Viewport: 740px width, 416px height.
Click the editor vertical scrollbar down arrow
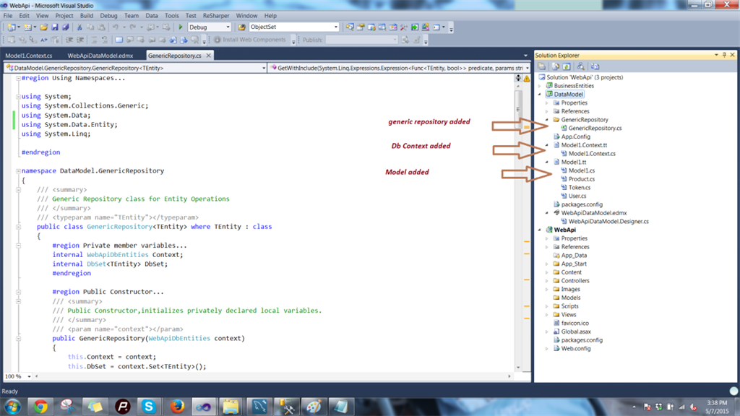pos(517,367)
